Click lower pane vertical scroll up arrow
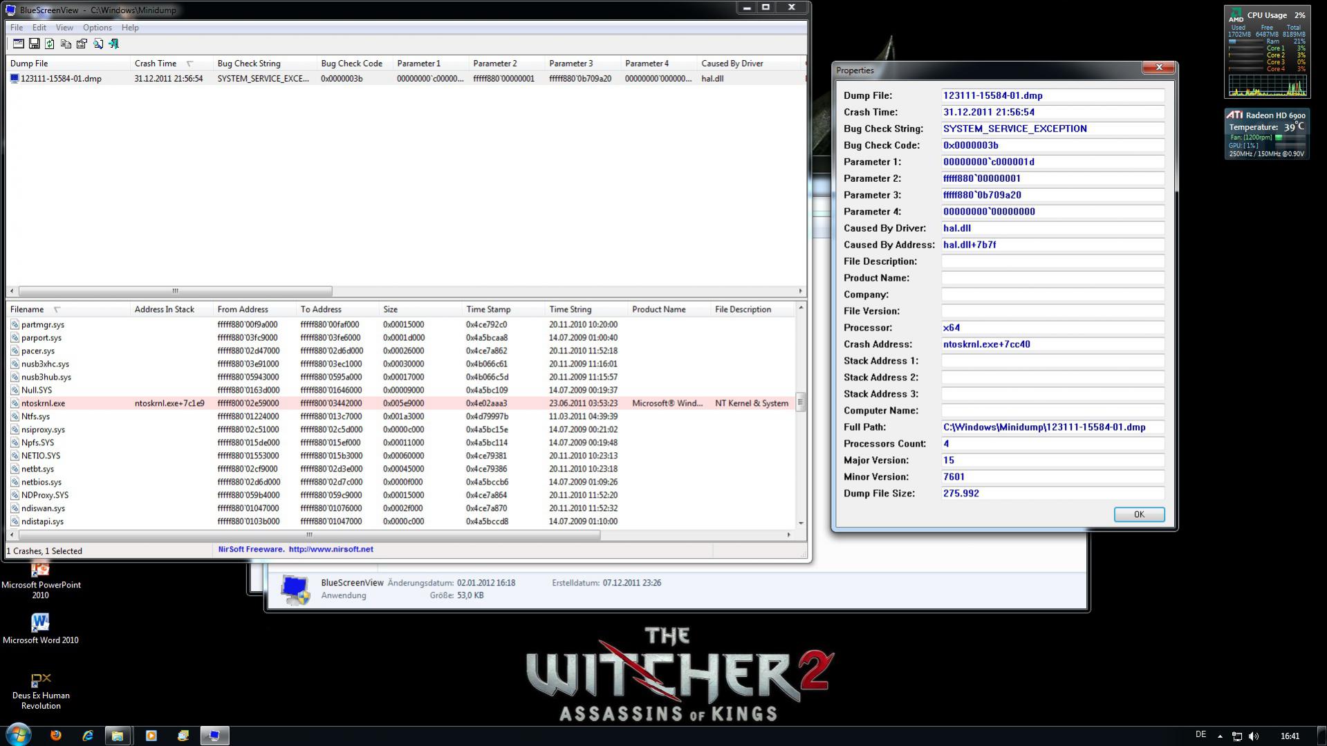This screenshot has width=1327, height=746. tap(801, 308)
